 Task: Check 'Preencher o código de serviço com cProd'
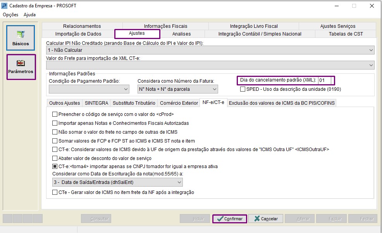(x=55, y=114)
